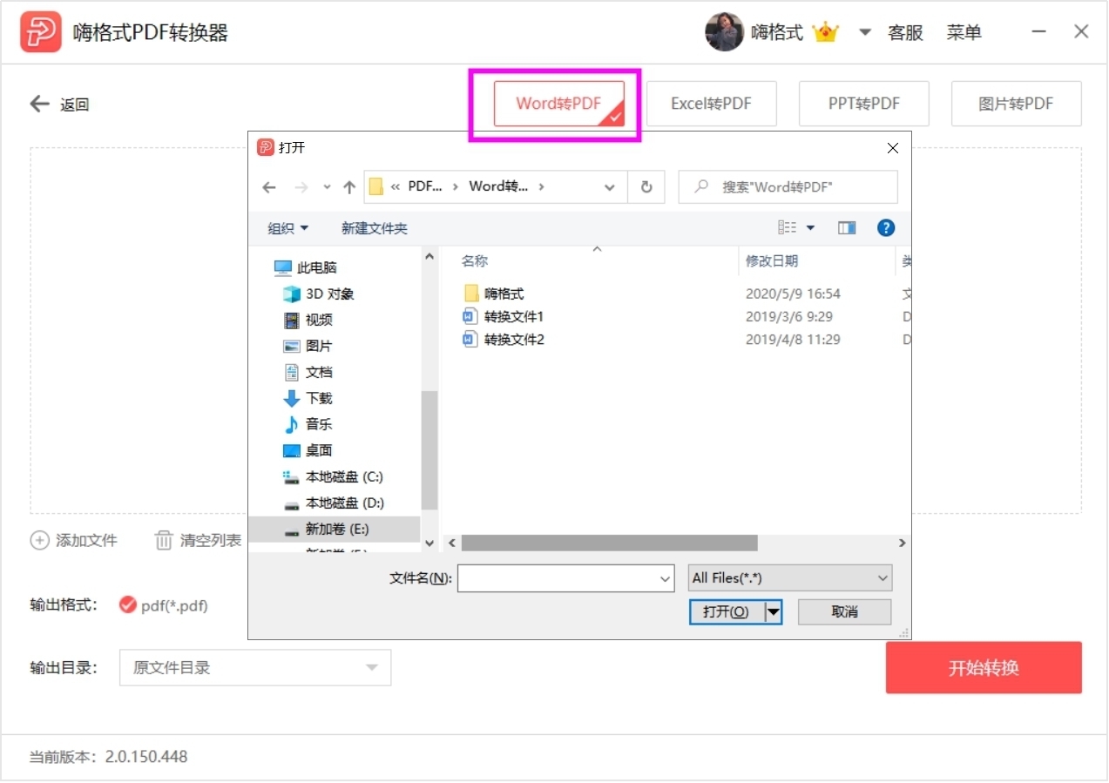1109x783 pixels.
Task: Expand the 输出目录 dropdown
Action: point(373,668)
